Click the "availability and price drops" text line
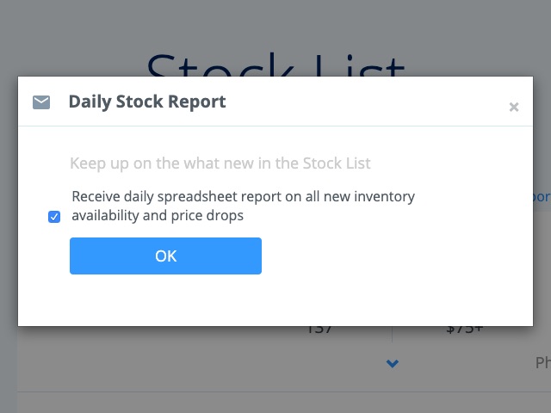The height and width of the screenshot is (413, 551). (x=158, y=216)
